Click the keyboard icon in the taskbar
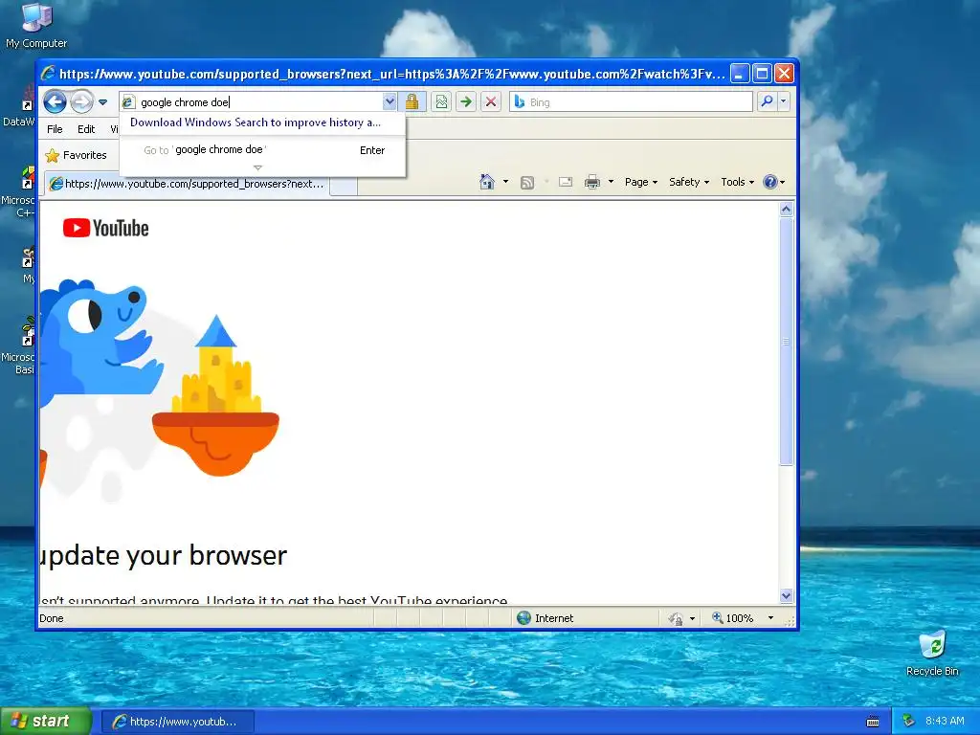This screenshot has width=980, height=735. tap(873, 722)
